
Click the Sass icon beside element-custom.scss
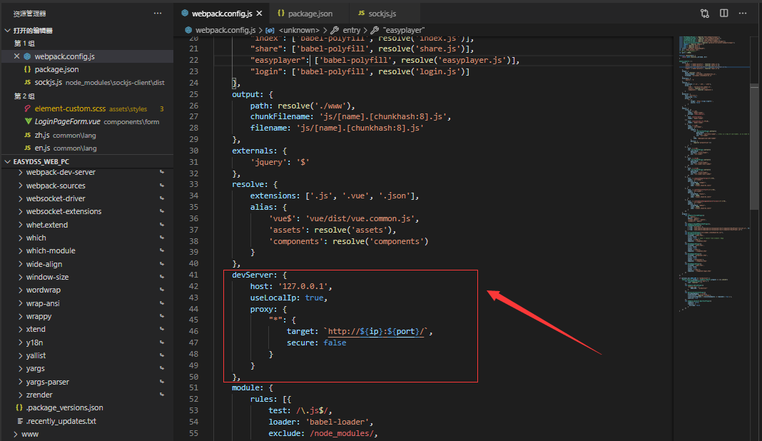tap(28, 109)
